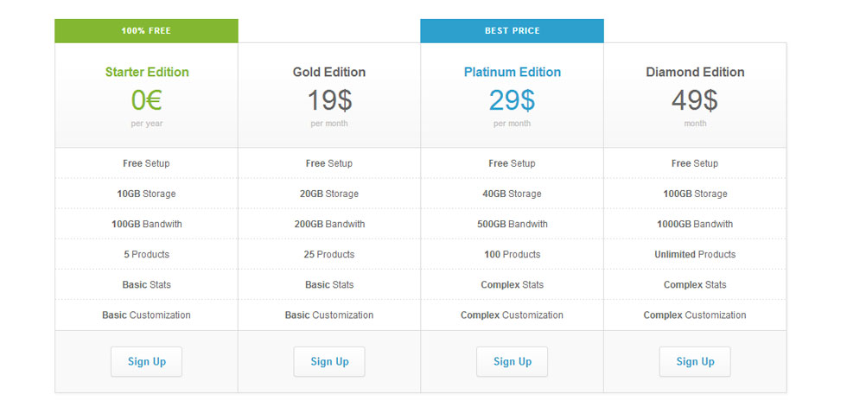Click the Gold Edition heading
Image resolution: width=847 pixels, height=407 pixels.
pyautogui.click(x=329, y=72)
